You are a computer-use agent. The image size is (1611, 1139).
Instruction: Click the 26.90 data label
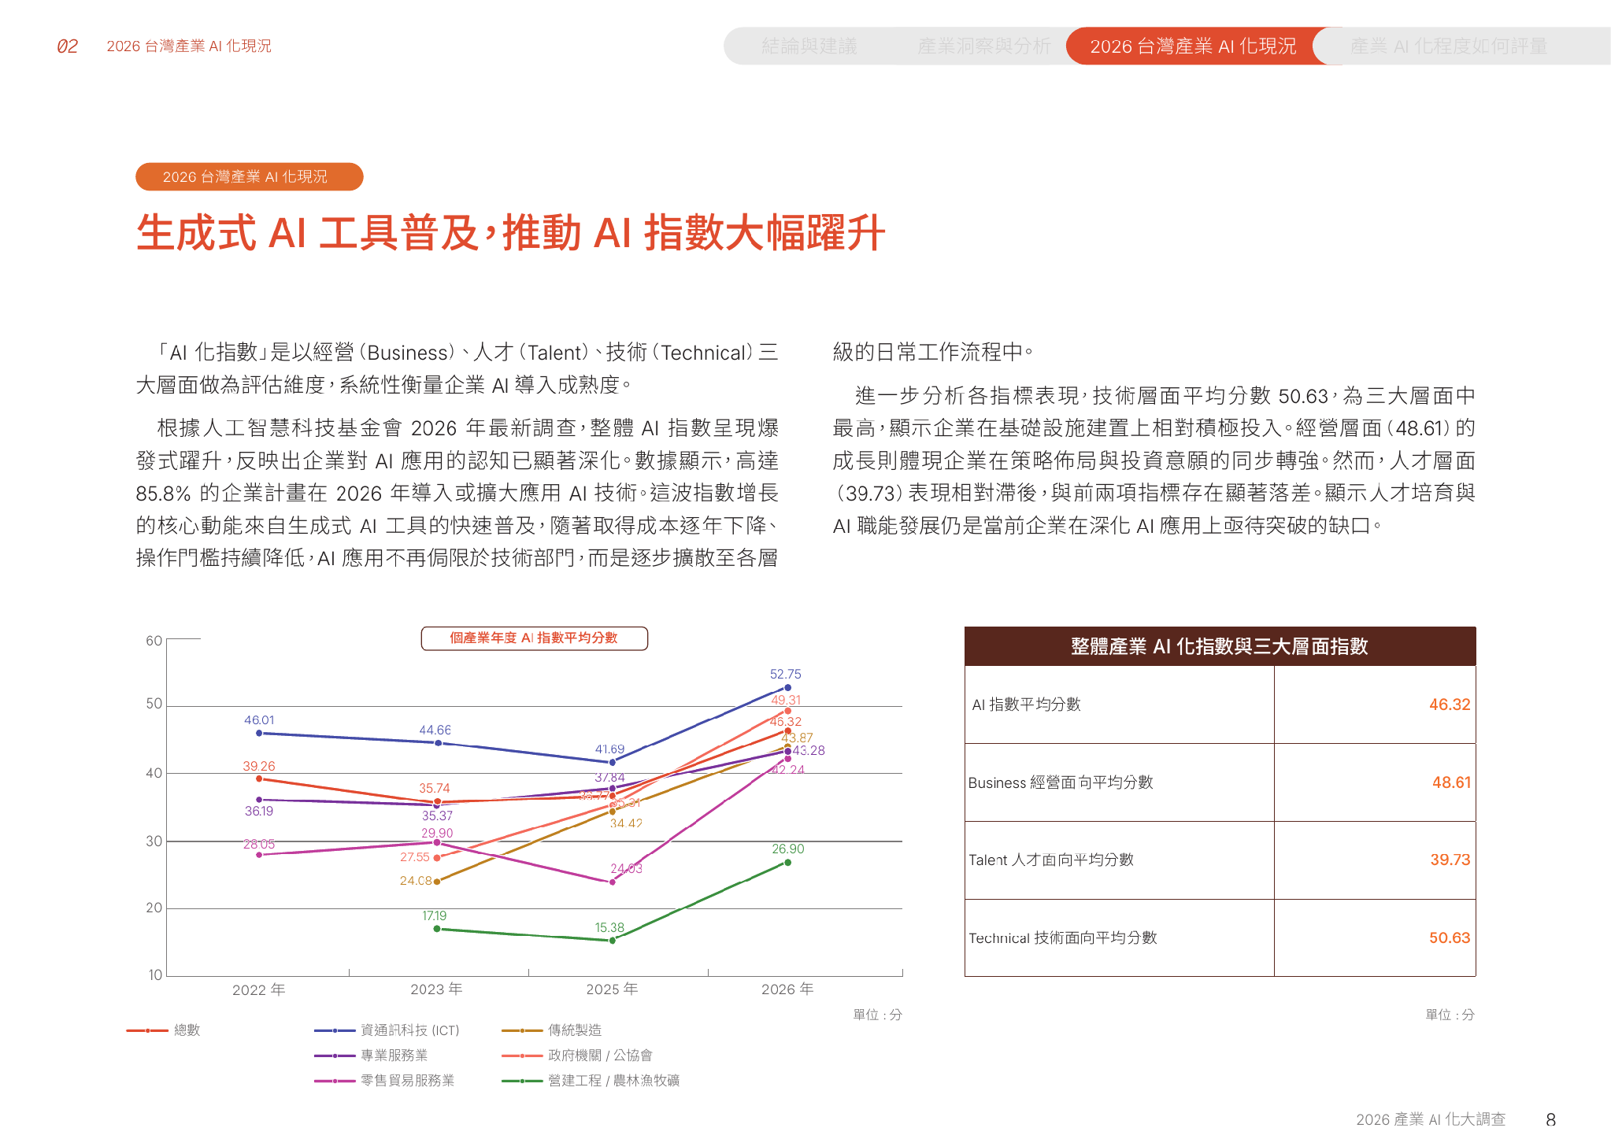point(788,849)
